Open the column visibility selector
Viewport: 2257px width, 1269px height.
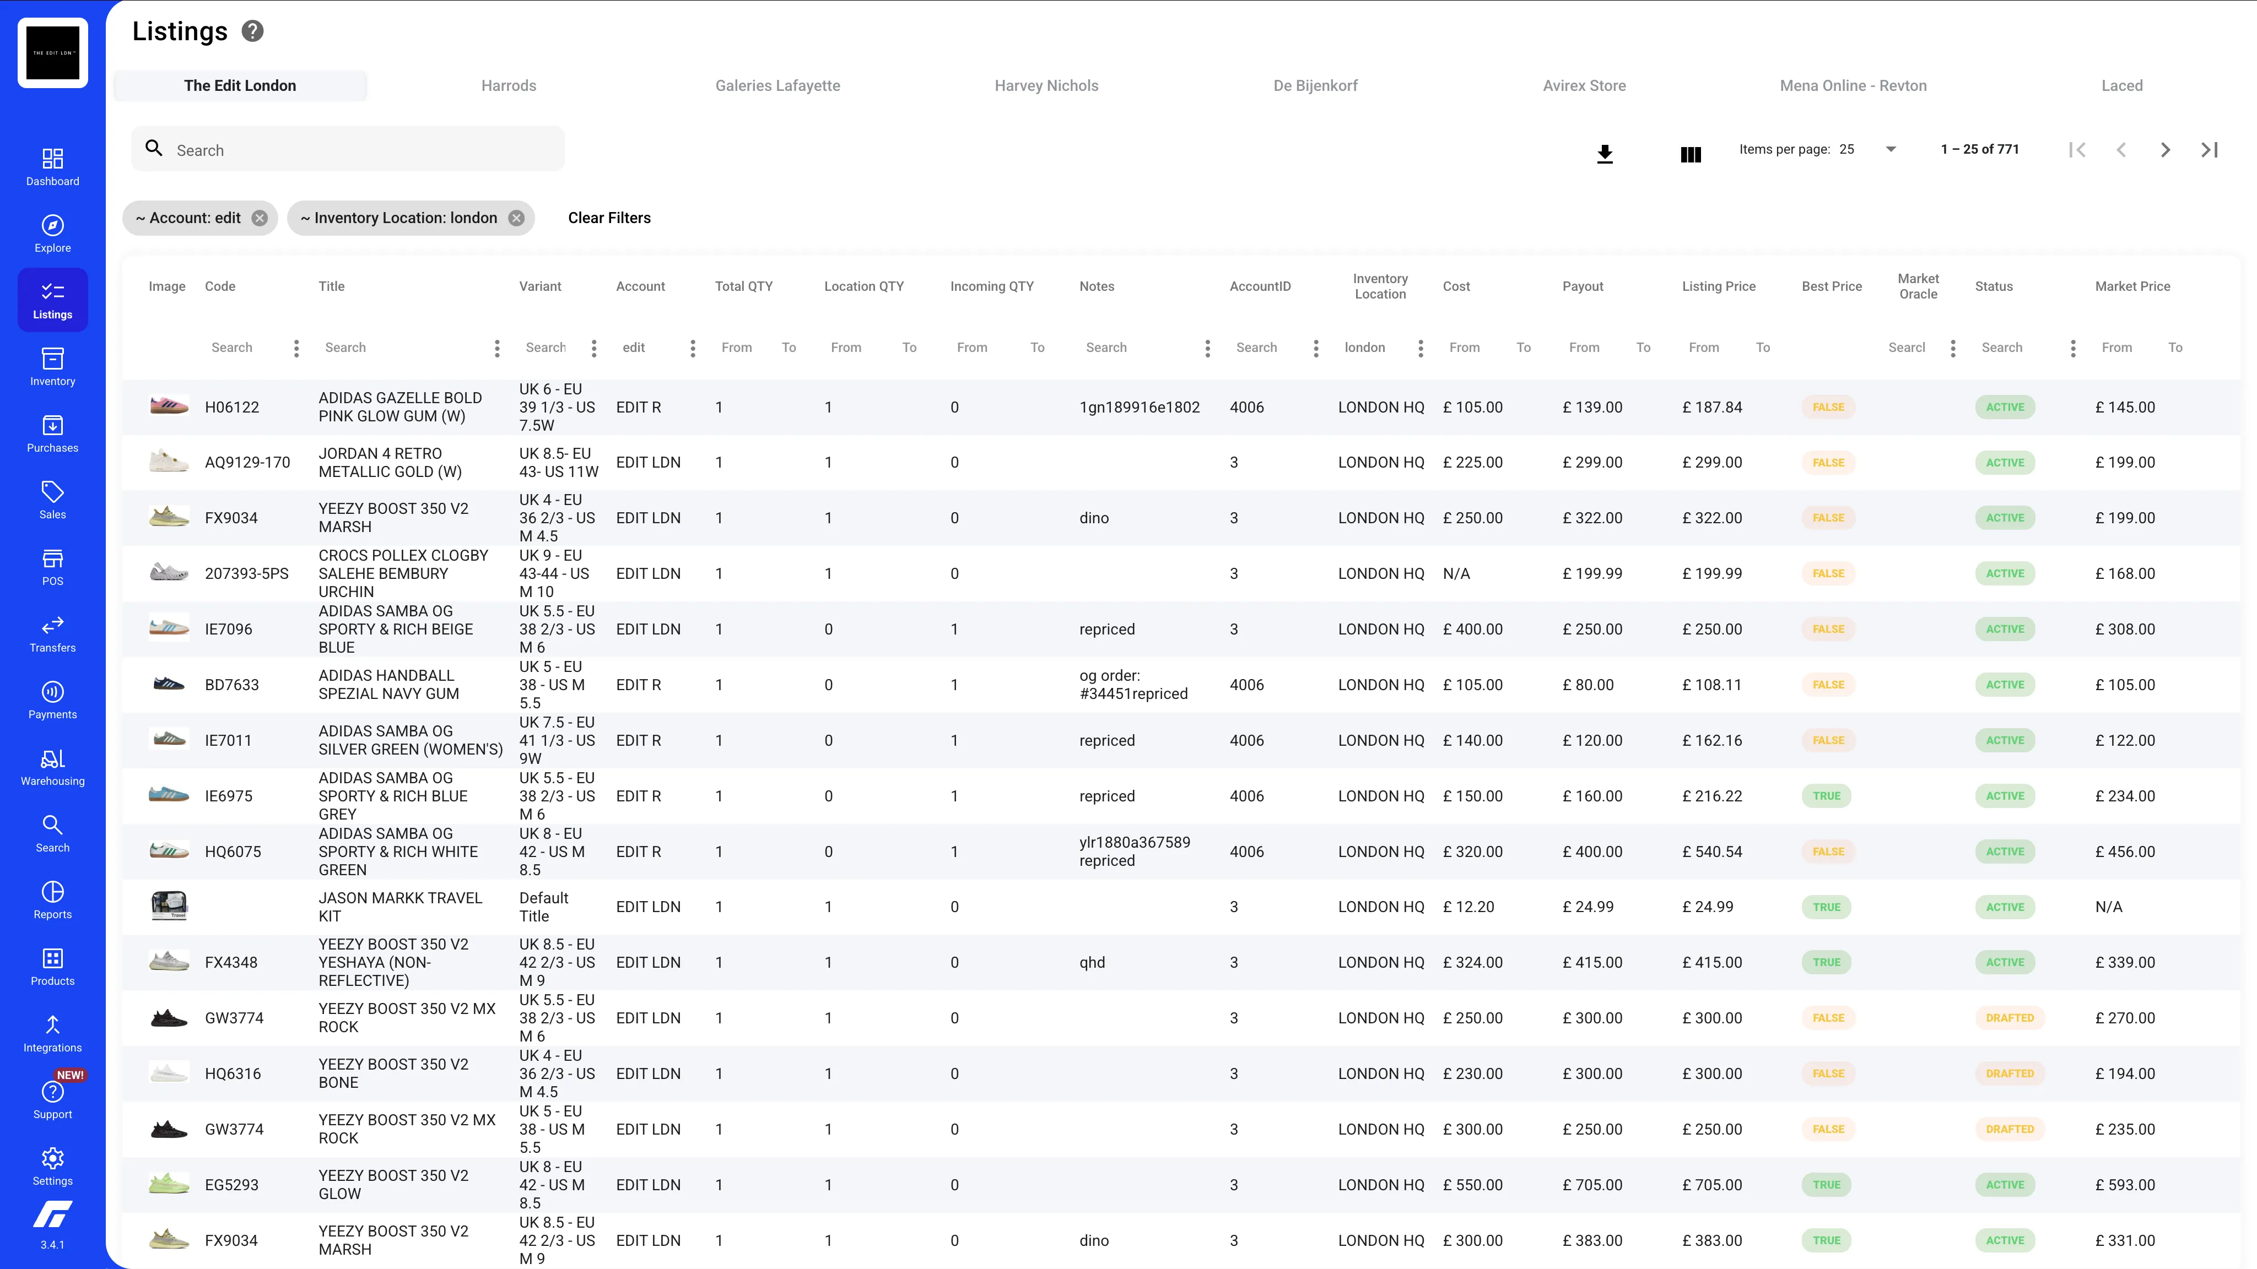[1690, 153]
